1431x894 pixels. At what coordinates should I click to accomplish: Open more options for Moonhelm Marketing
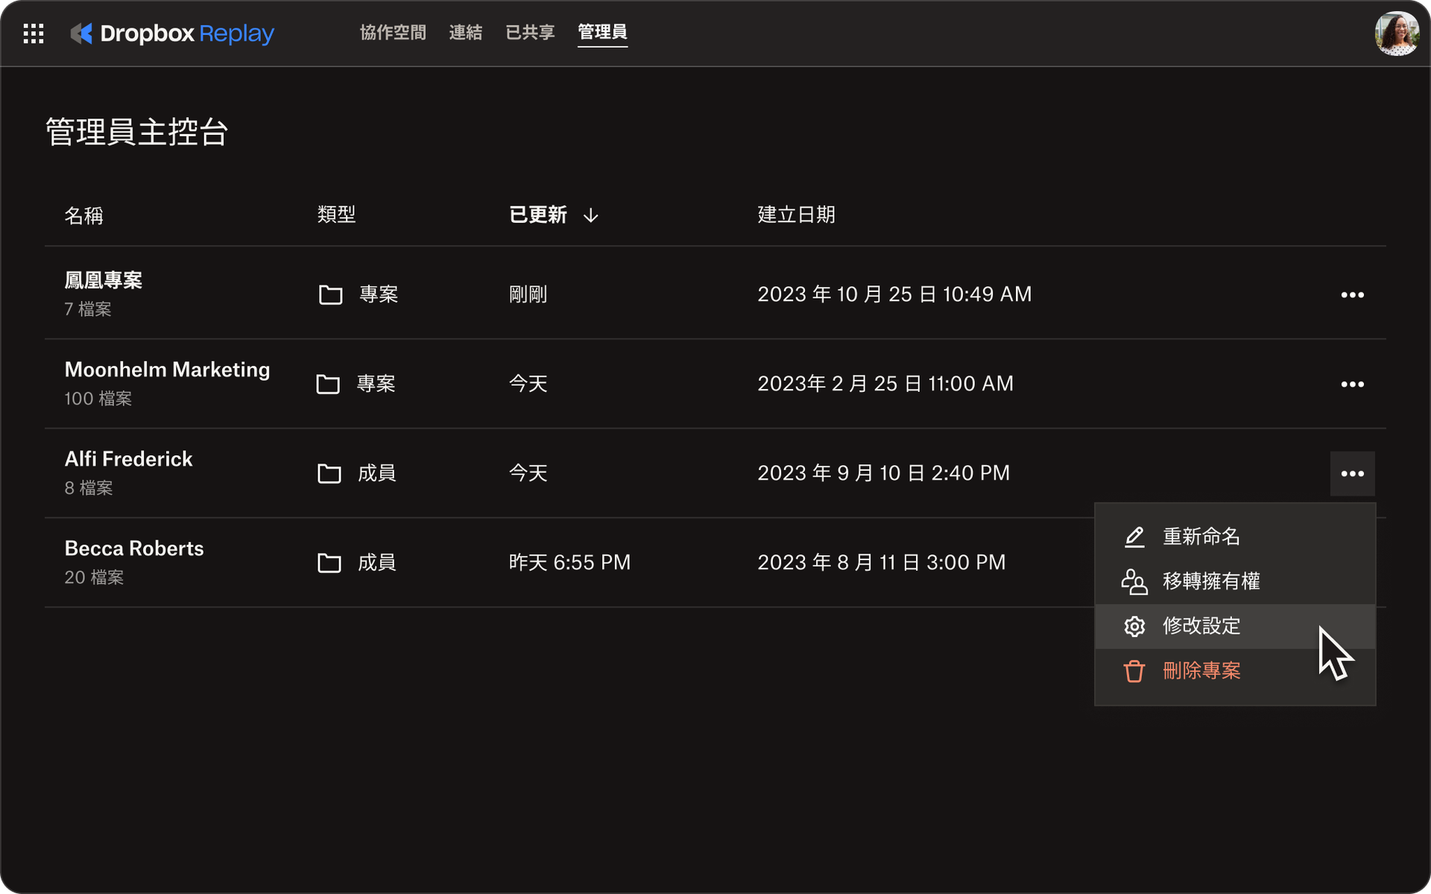pos(1352,384)
